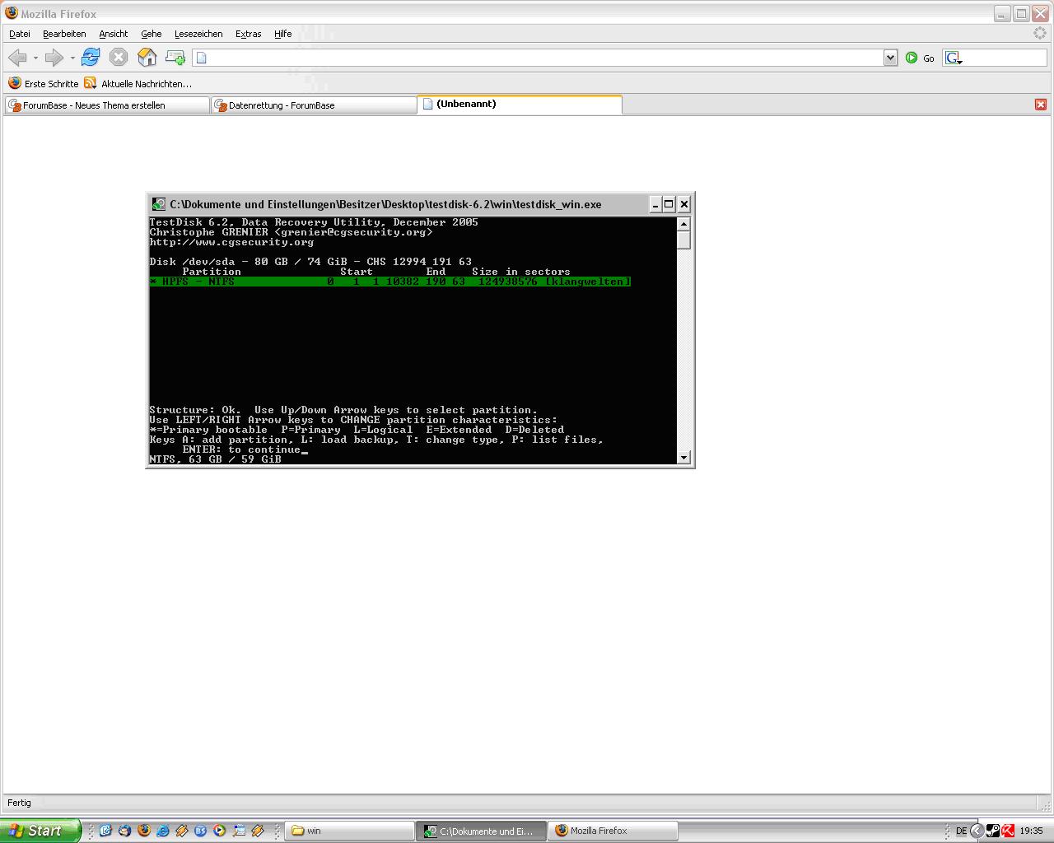Screen dimensions: 1054x843
Task: Launch Internet Explorer from quick launch
Action: click(x=163, y=831)
